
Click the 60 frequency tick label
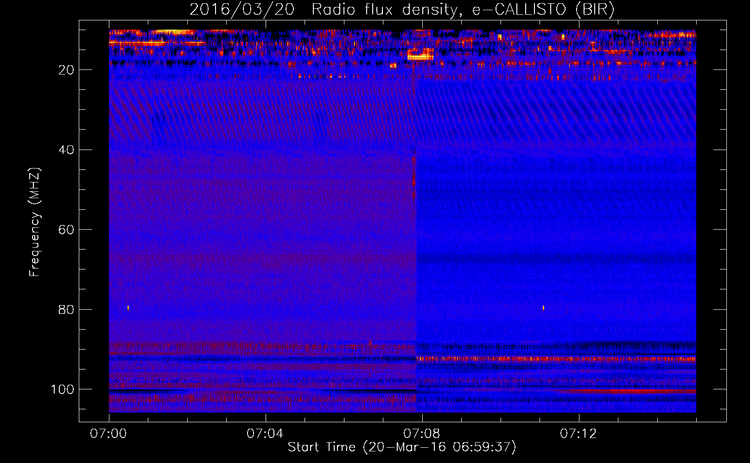coord(66,230)
